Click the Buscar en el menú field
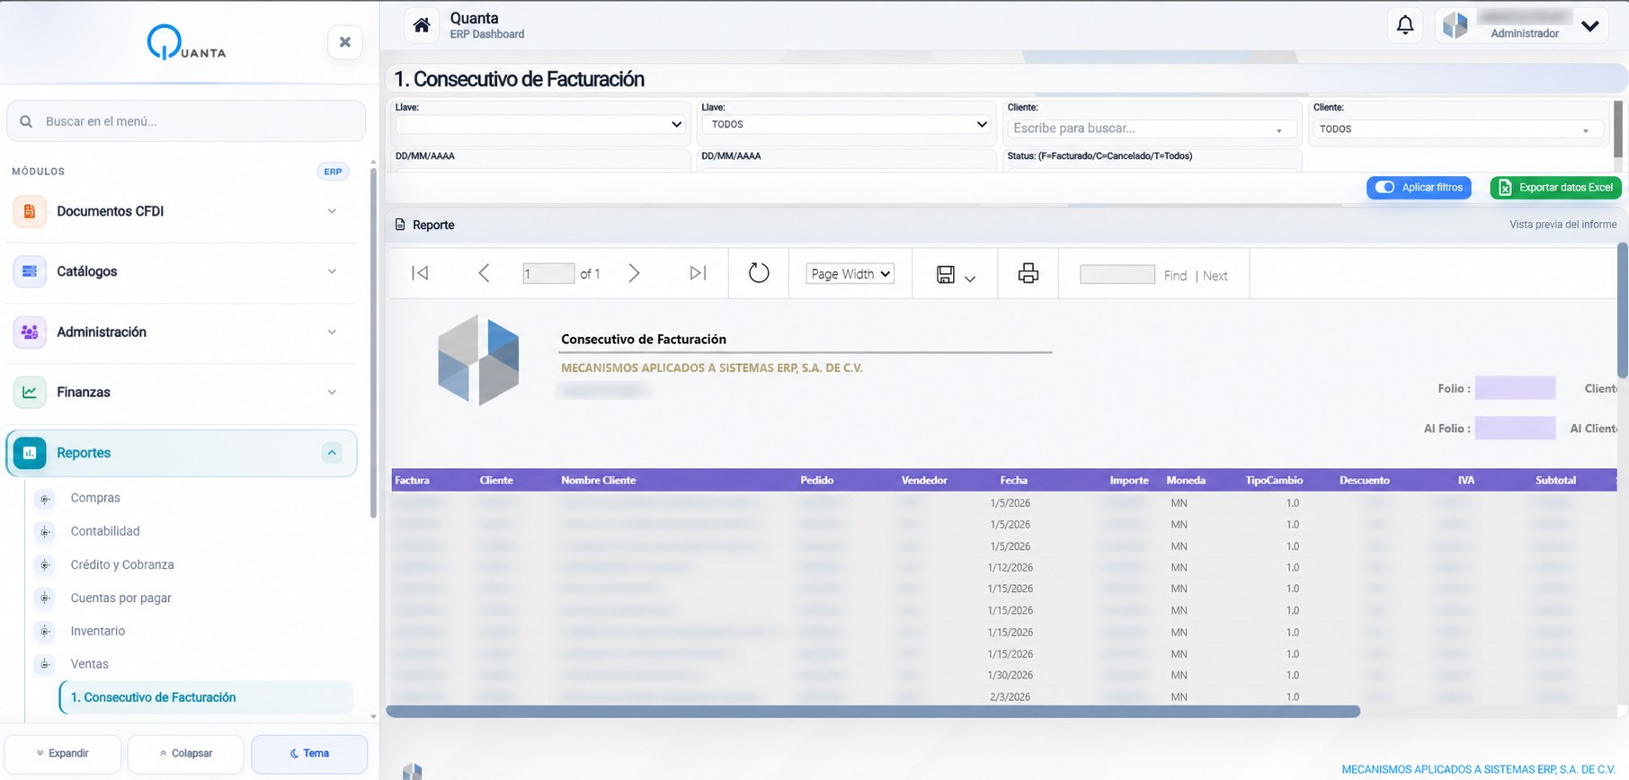 [x=186, y=121]
